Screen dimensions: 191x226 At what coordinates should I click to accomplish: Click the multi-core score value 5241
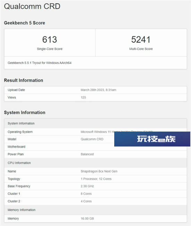point(141,40)
